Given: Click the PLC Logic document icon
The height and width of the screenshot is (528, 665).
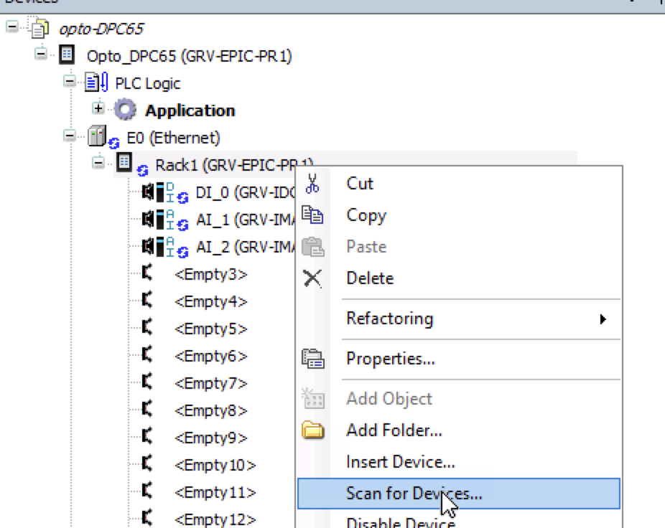Looking at the screenshot, I should [97, 82].
